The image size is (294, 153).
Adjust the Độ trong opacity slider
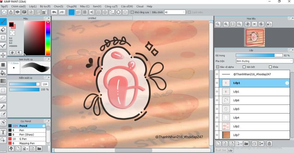[259, 56]
